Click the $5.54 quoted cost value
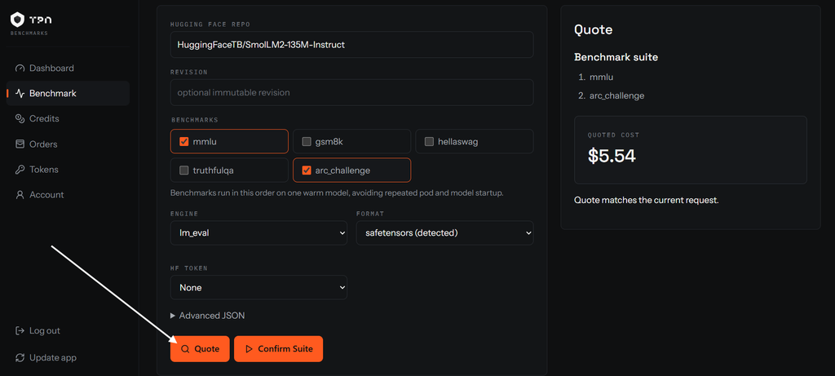Viewport: 835px width, 376px height. tap(612, 156)
